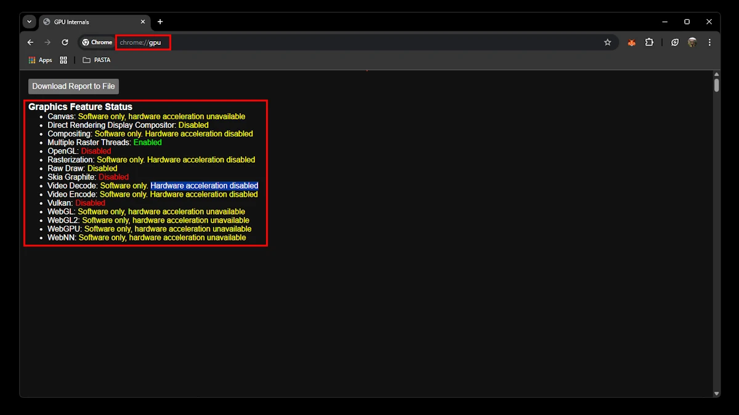
Task: Click Download Report to File button
Action: click(x=73, y=86)
